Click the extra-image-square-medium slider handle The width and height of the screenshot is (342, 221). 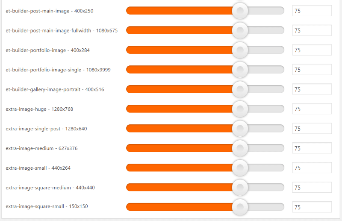tap(240, 188)
